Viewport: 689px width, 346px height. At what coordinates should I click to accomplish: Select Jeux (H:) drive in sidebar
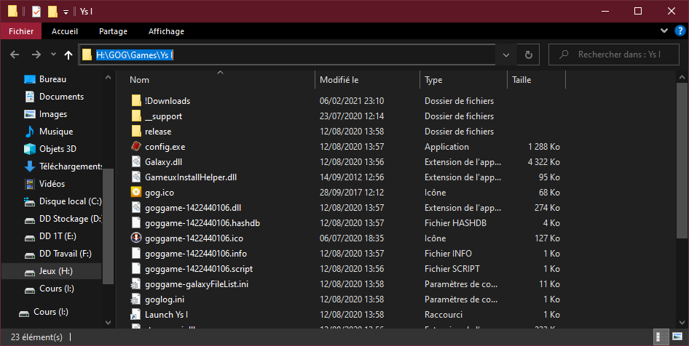tap(55, 271)
